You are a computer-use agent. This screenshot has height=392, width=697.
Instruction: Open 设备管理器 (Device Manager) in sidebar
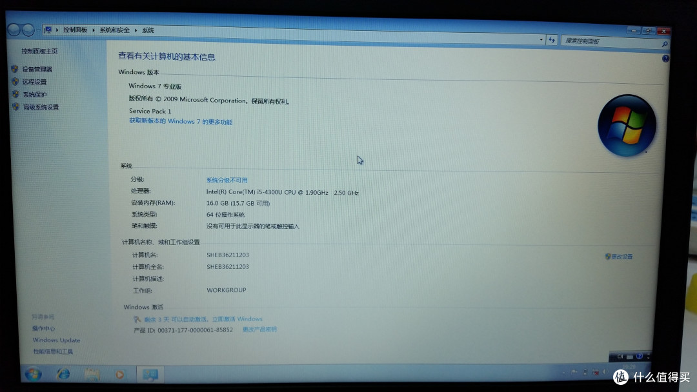click(37, 69)
